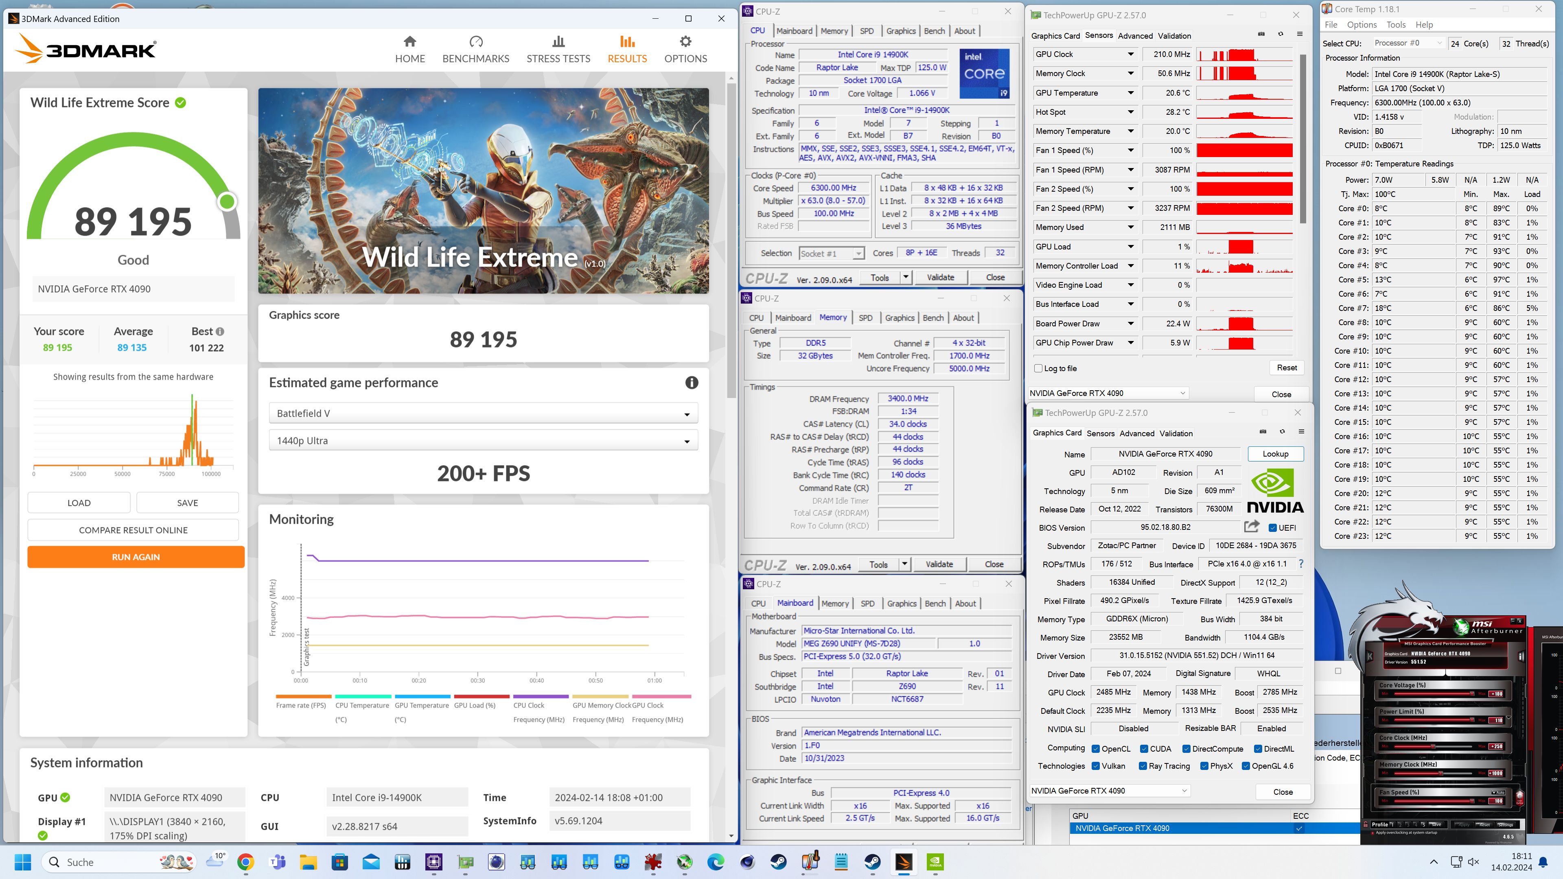Switch to the Graphics tab in the CPU-Z Mainboard window

pyautogui.click(x=902, y=603)
